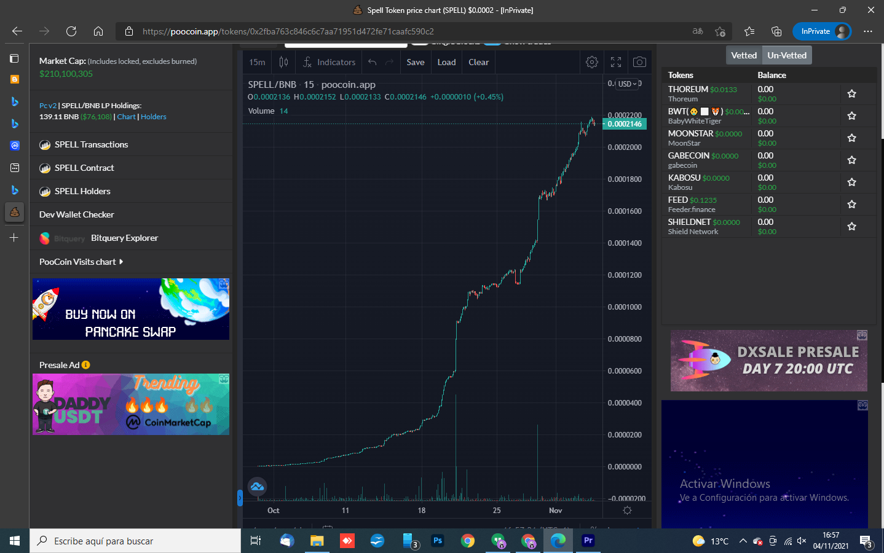Screen dimensions: 884x553
Task: Go back to previous page
Action: [x=17, y=31]
